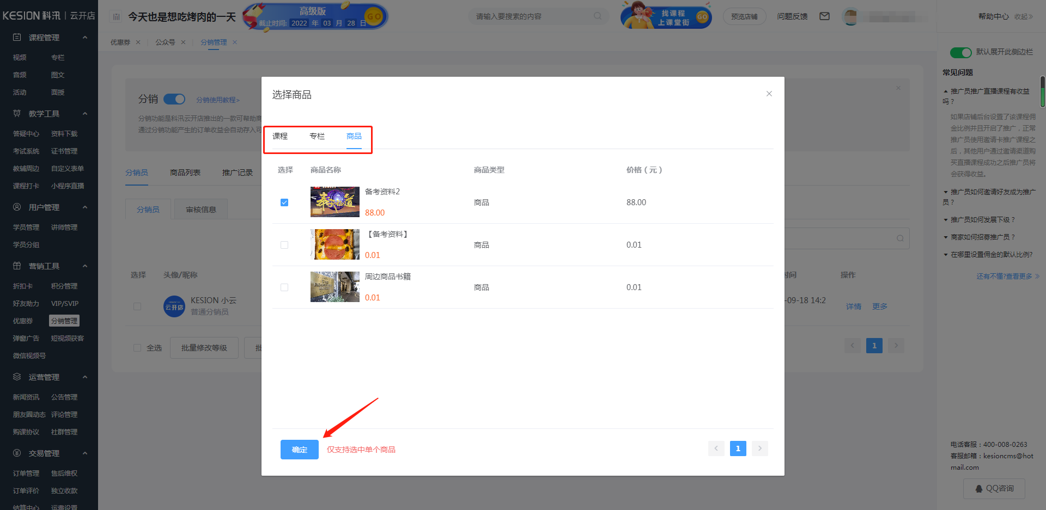Collapse the 营销工具 sidebar section
Screen dimensions: 1046x510
tap(85, 266)
